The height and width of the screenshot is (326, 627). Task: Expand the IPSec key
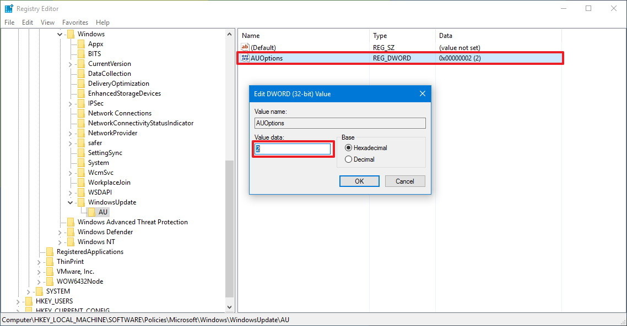point(71,104)
